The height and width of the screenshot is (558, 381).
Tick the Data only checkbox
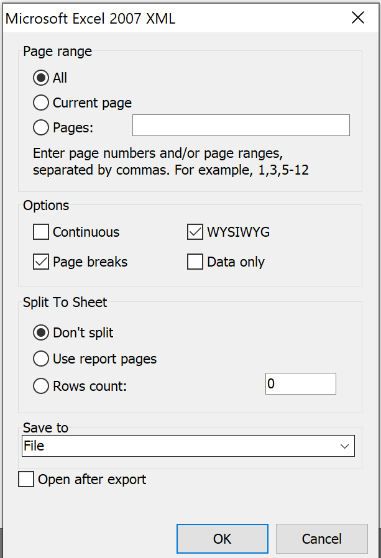(195, 262)
